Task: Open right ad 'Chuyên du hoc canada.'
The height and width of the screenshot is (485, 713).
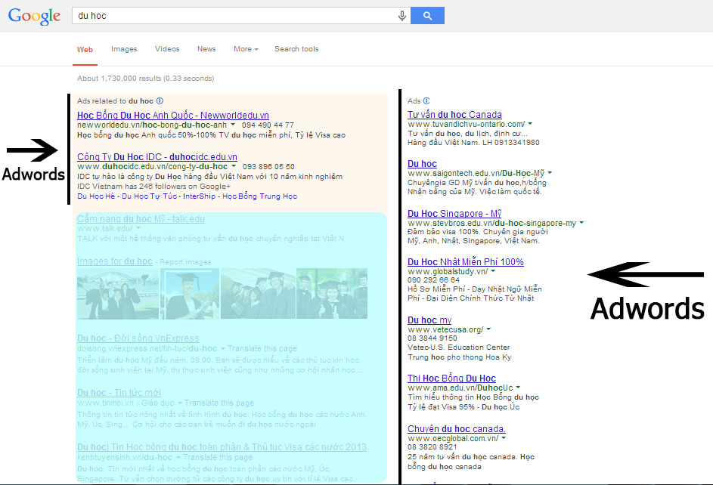Action: coord(457,428)
